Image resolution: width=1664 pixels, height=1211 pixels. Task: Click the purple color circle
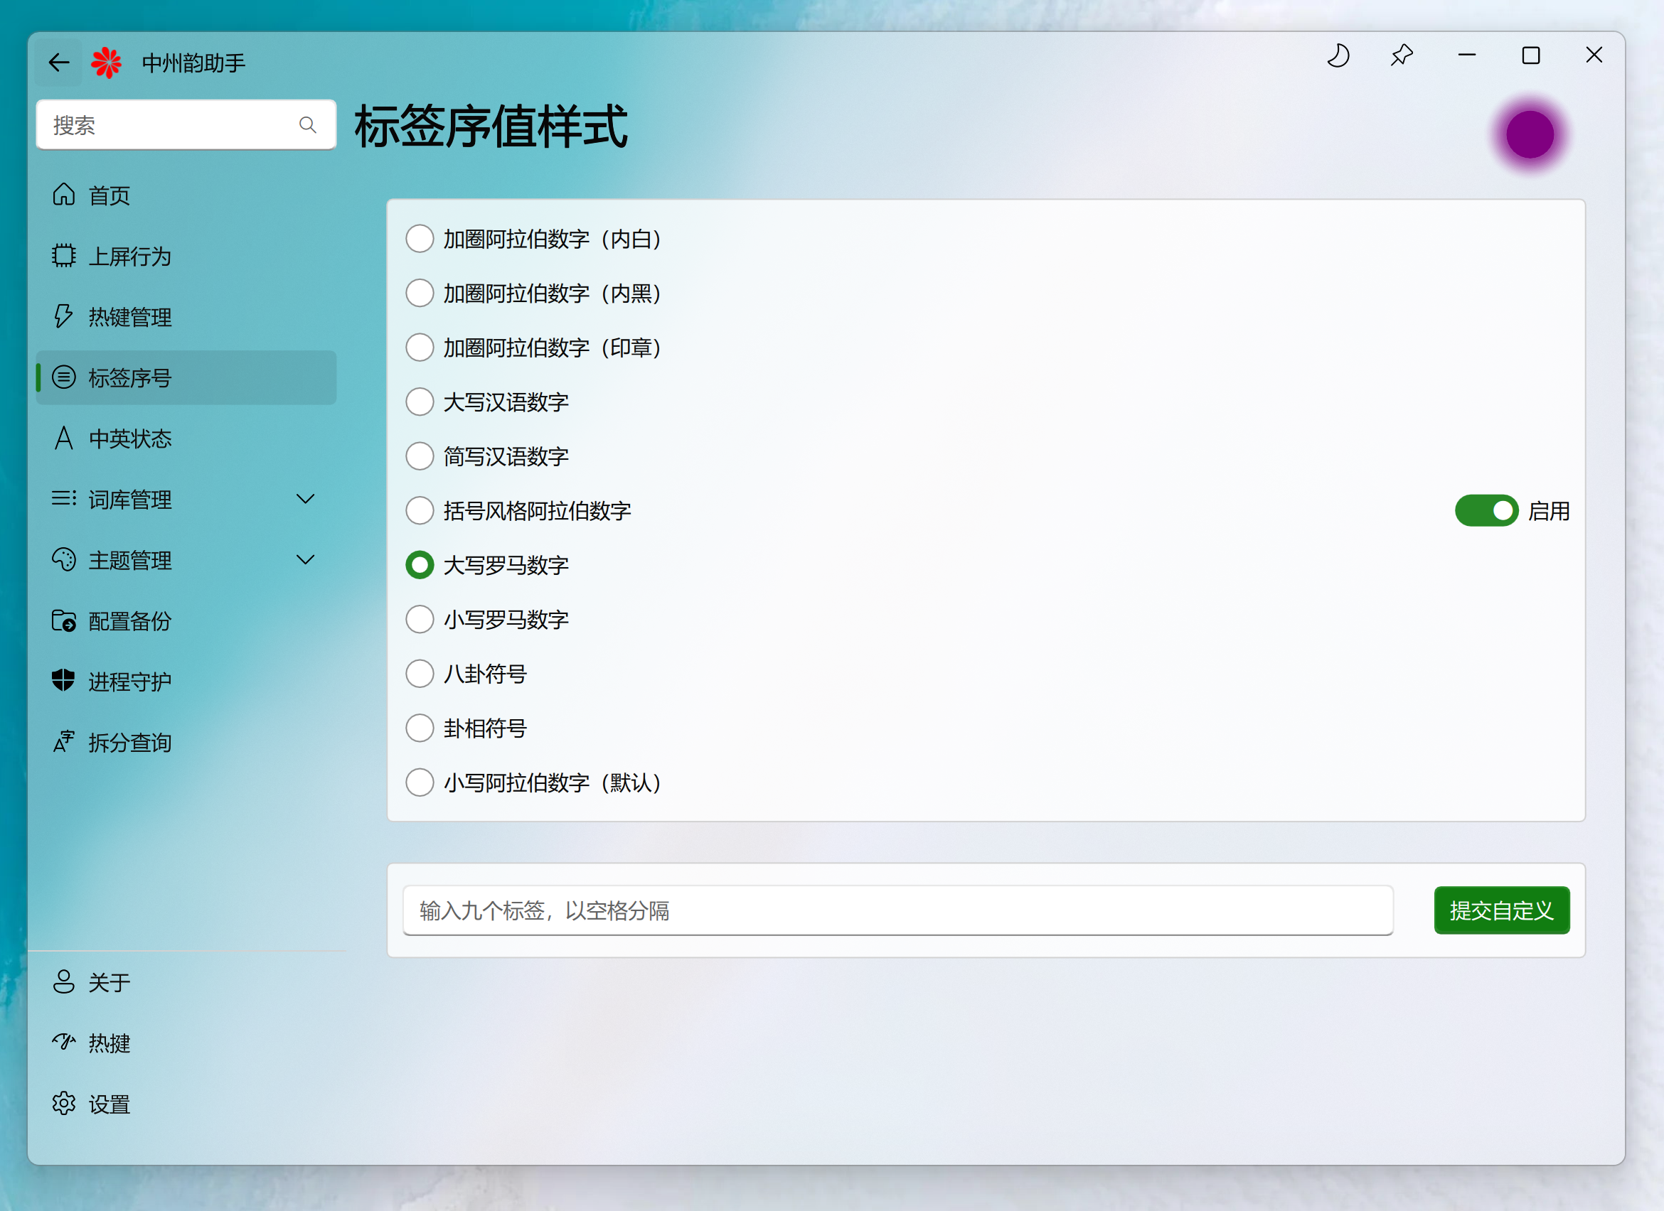coord(1530,134)
